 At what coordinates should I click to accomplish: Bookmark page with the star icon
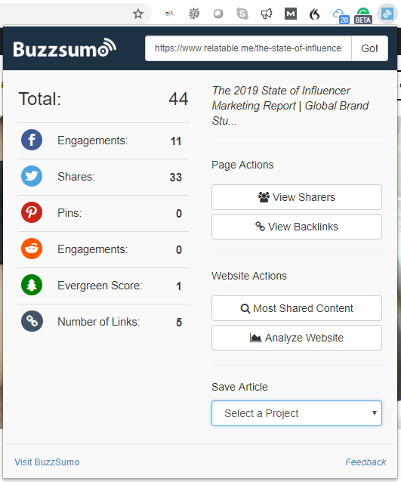(138, 14)
